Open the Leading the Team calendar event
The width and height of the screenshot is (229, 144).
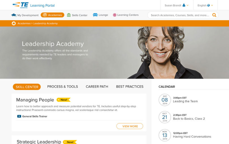pos(185,101)
